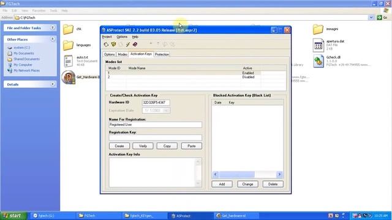Click the Paste button
Viewport: 392px width, 220px height.
192,146
